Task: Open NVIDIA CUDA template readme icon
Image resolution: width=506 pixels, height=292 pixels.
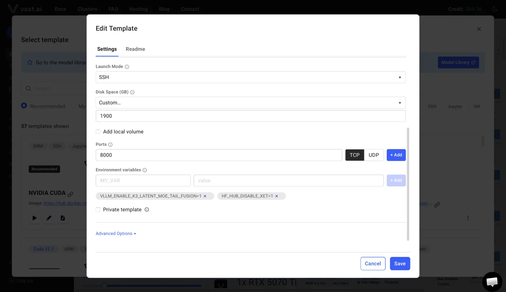Action: point(63,218)
